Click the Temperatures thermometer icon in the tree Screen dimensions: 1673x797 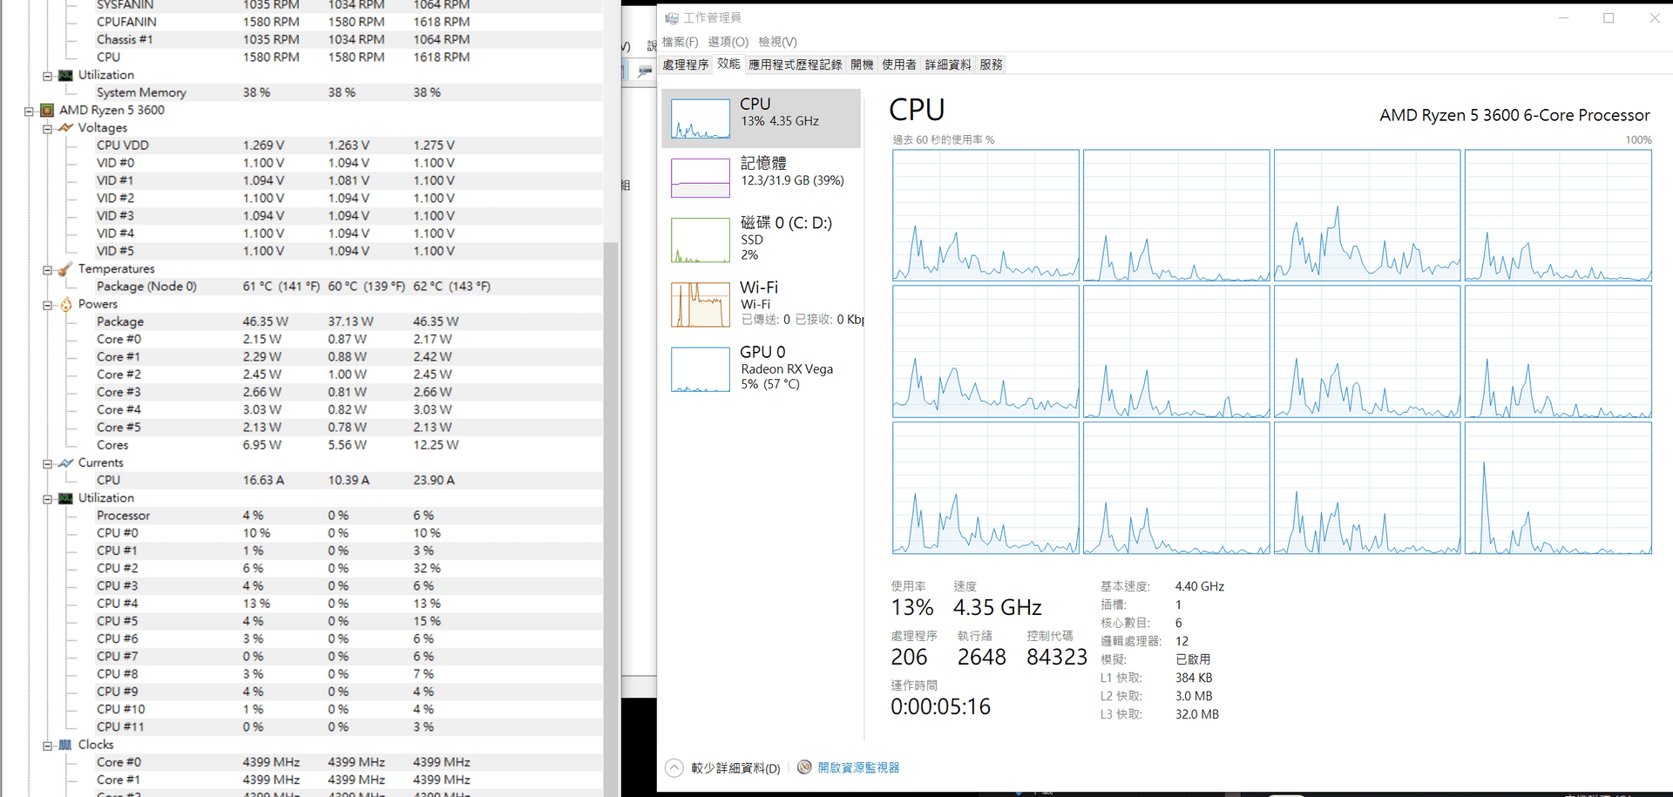coord(65,269)
